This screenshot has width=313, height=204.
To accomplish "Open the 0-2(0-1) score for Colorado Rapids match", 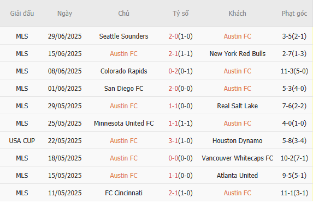I will pyautogui.click(x=180, y=71).
